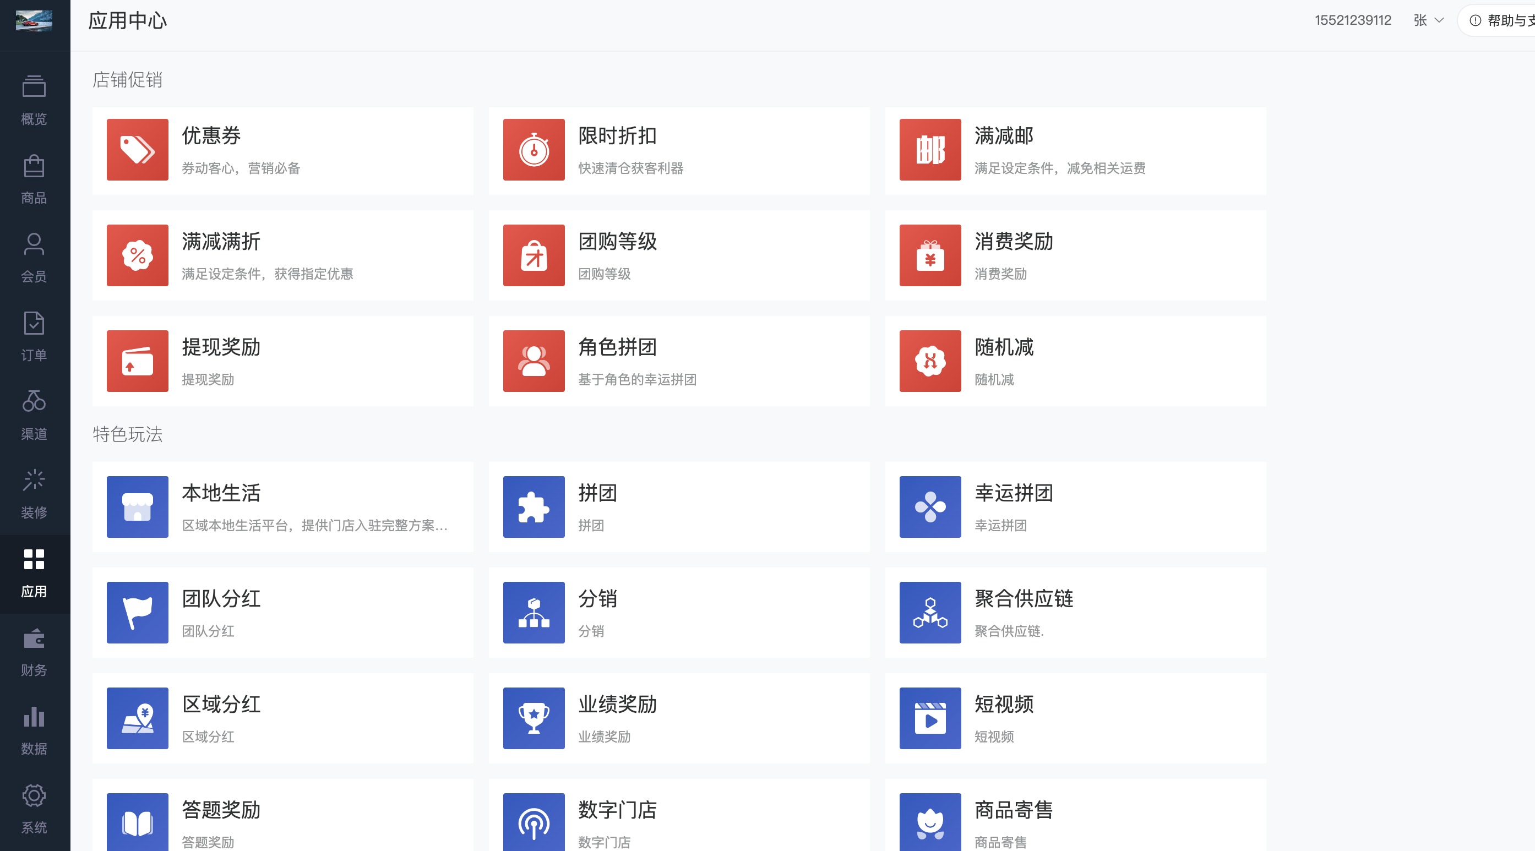Image resolution: width=1535 pixels, height=851 pixels.
Task: Click the 满减邮 mail icon
Action: point(929,150)
